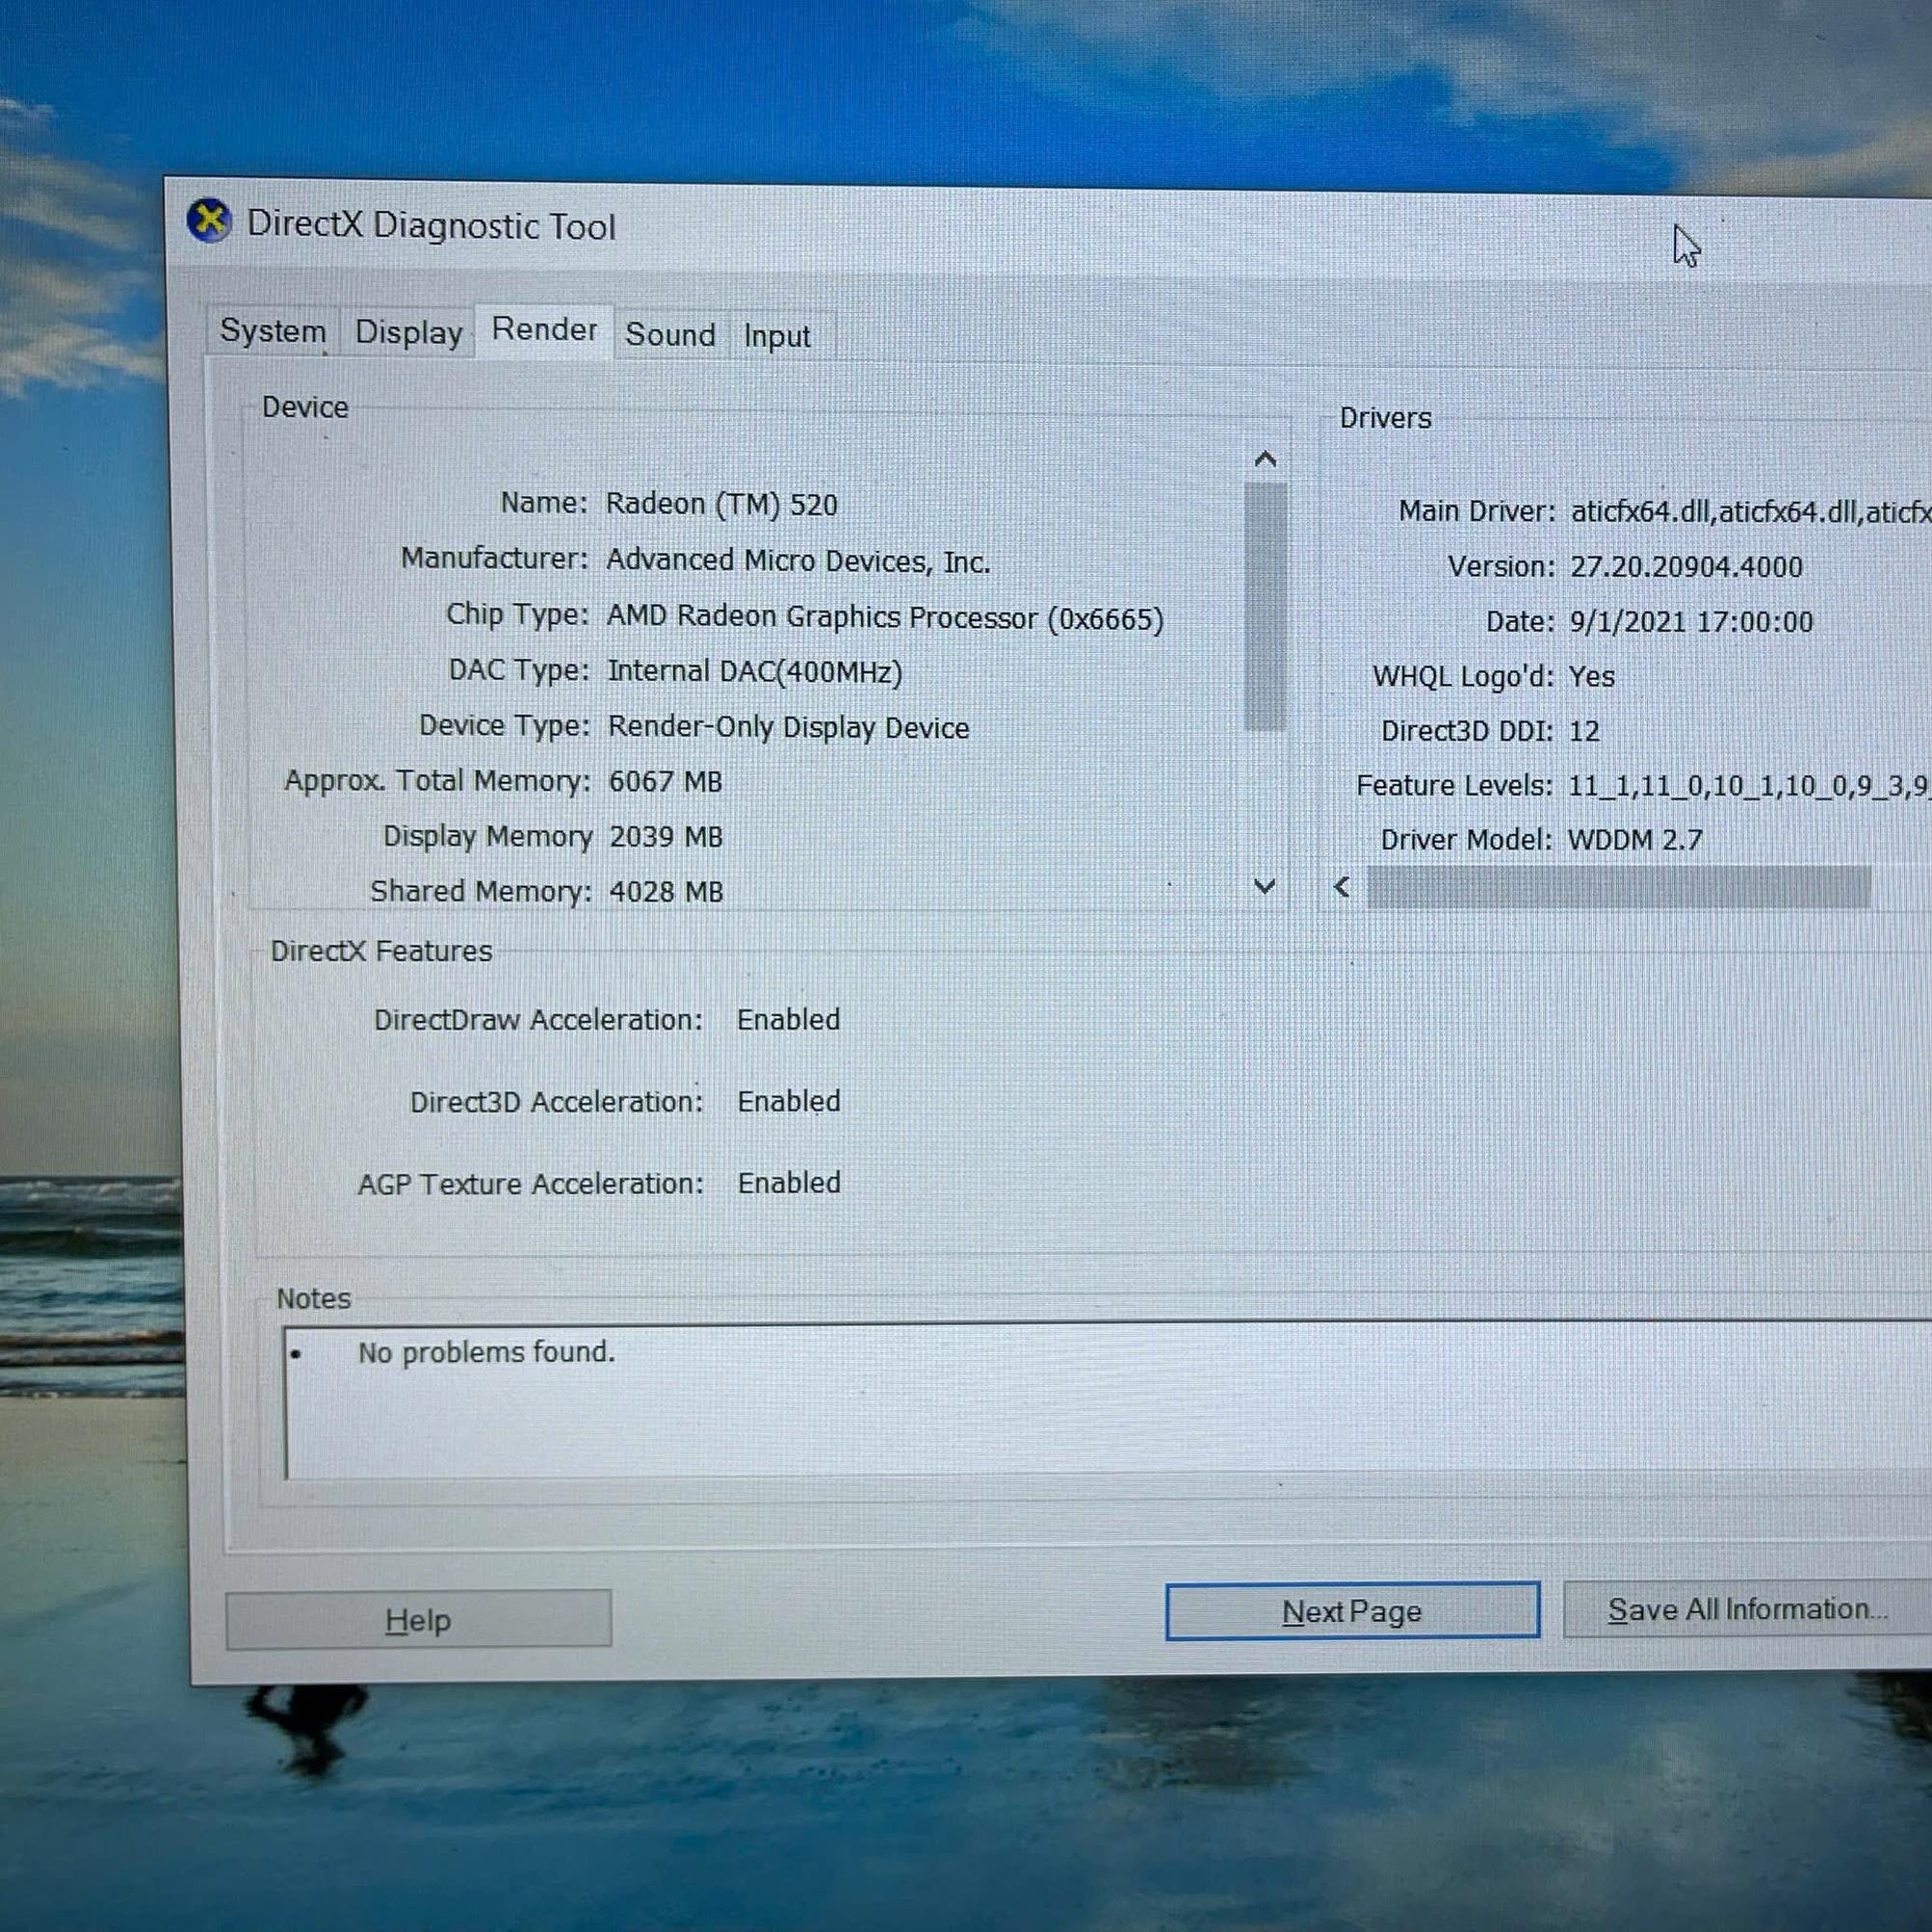1932x1932 pixels.
Task: Click the Main Driver aticfx64.dll value
Action: [1750, 512]
